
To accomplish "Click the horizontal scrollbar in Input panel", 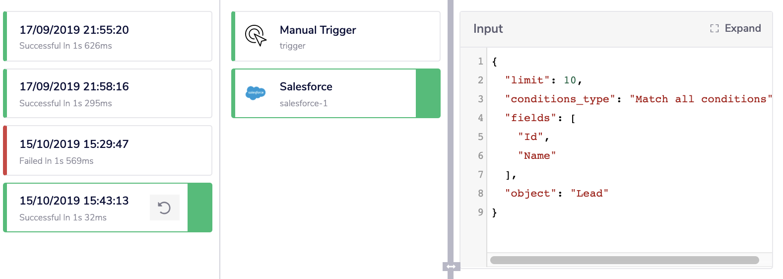I will [624, 260].
